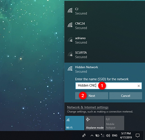The width and height of the screenshot is (145, 140).
Task: Click the Wi-Fi network tray icon
Action: [x=103, y=135]
